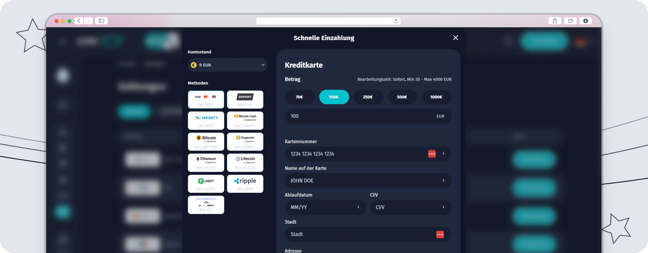Open the Kontostand 0 EUR dropdown
This screenshot has height=253, width=648.
[228, 65]
